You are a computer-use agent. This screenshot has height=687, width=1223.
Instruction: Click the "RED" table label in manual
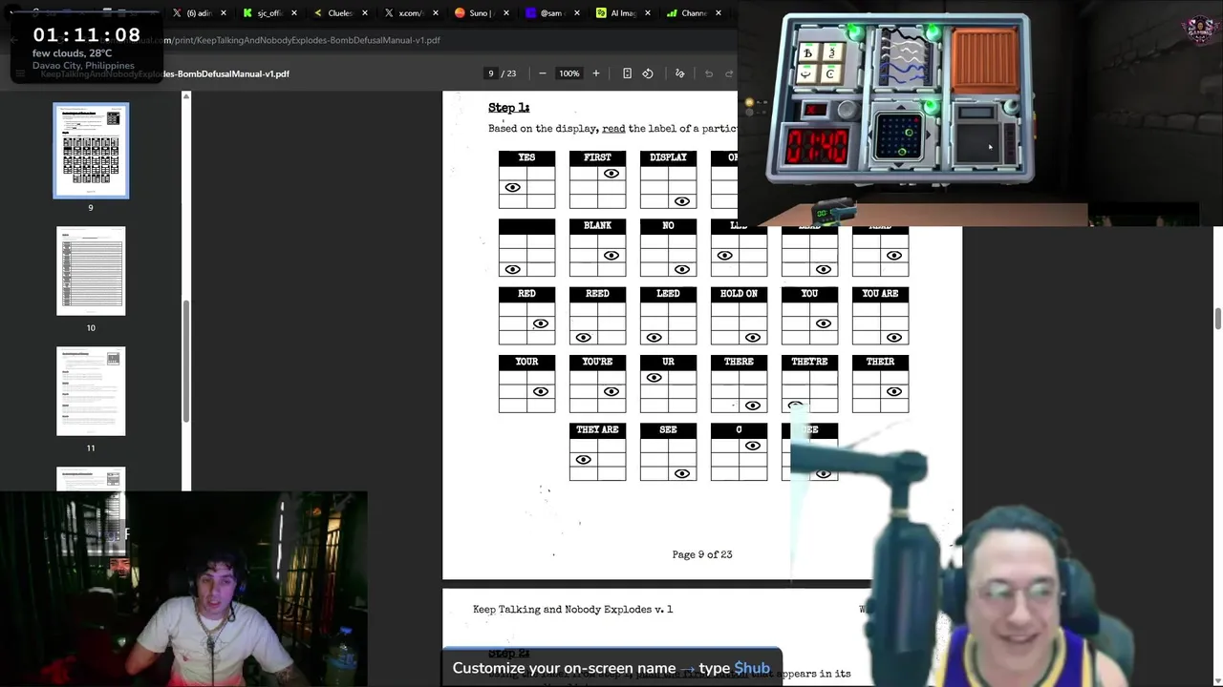pos(526,294)
